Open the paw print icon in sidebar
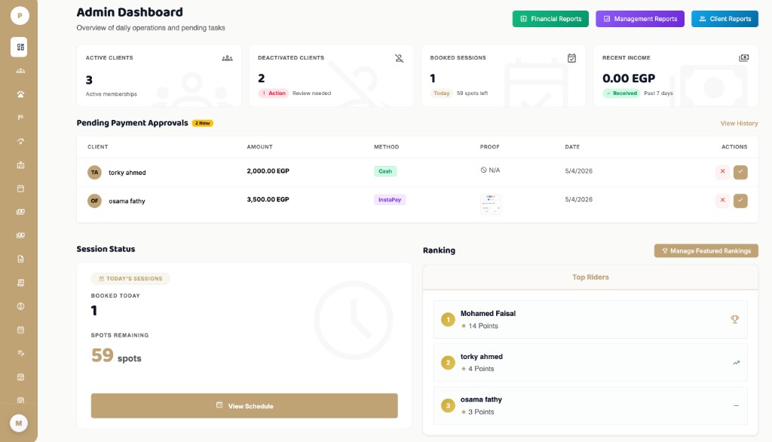Viewport: 772px width, 442px height. [20, 94]
